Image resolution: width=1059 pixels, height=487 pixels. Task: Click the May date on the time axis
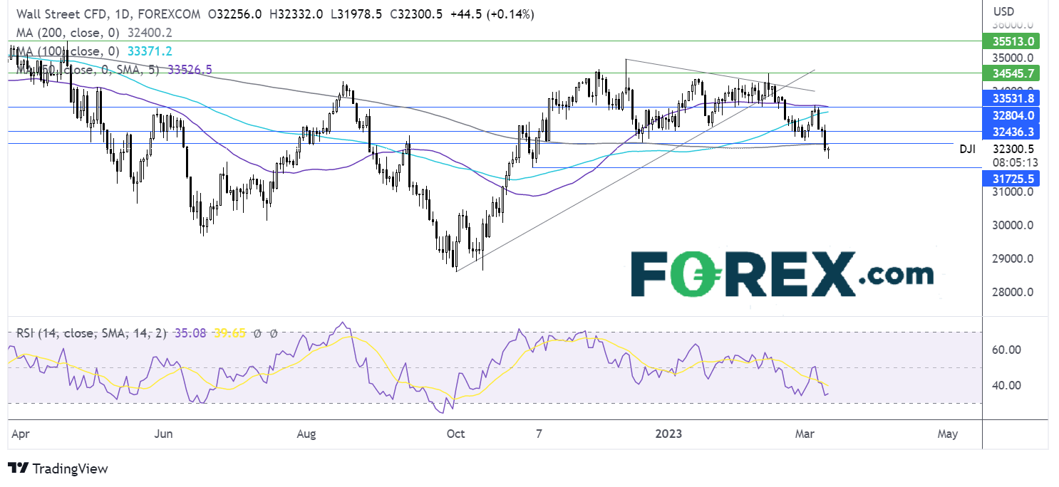947,434
